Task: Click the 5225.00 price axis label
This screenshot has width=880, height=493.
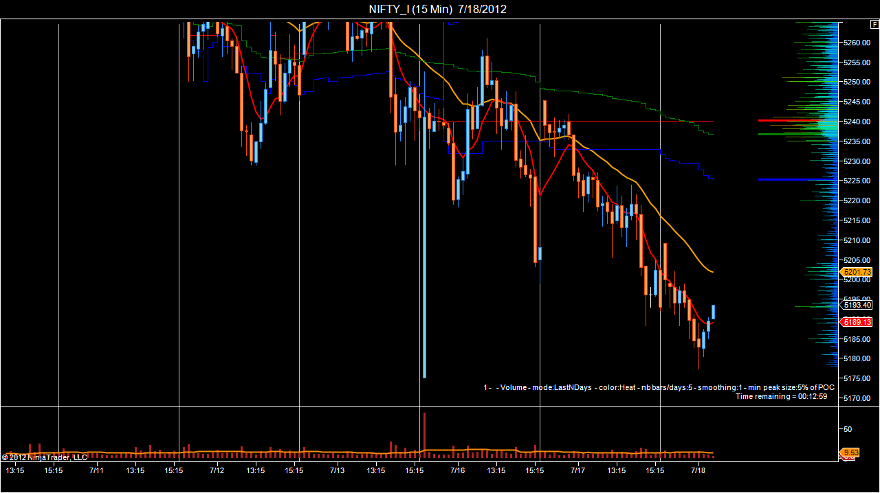Action: [x=857, y=181]
